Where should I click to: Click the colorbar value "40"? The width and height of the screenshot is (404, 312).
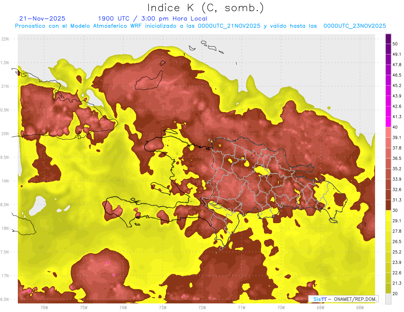pos(395,127)
